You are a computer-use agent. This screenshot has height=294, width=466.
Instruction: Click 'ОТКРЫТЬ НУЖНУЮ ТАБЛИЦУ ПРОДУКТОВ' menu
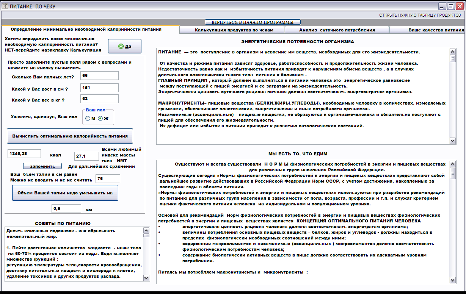[x=420, y=15]
